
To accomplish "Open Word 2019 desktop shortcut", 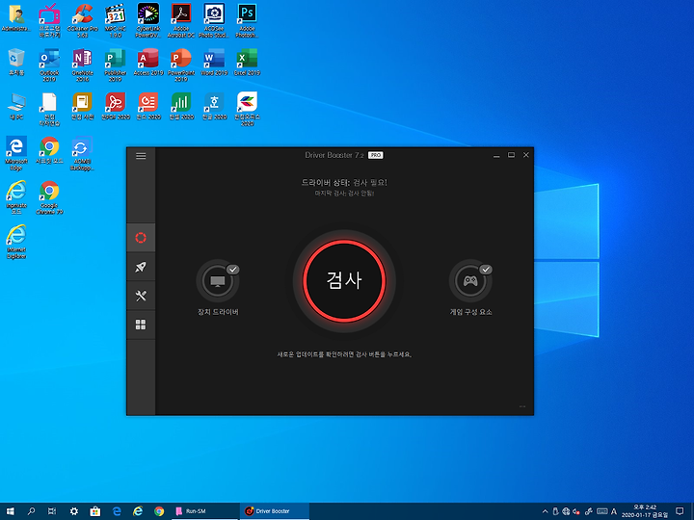I will (214, 62).
